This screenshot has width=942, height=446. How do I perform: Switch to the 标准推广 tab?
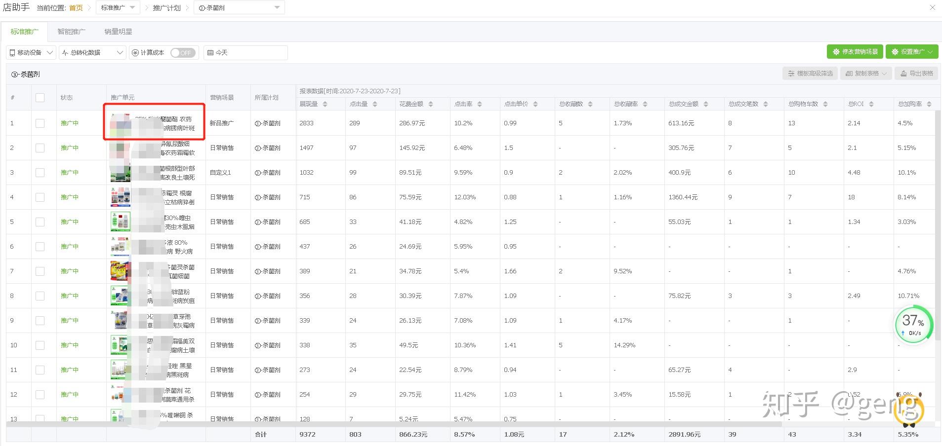point(24,32)
